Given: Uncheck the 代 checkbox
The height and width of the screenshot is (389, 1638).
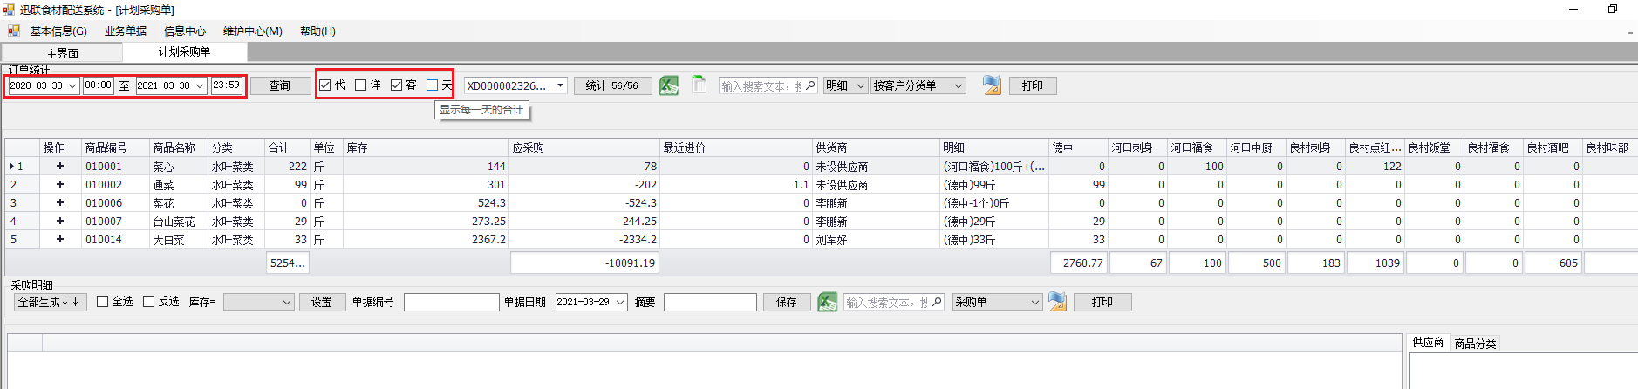Looking at the screenshot, I should (325, 85).
